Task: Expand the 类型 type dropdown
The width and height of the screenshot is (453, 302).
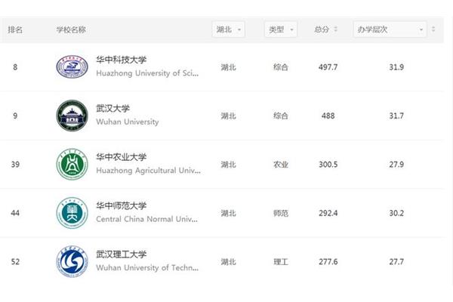Action: [281, 29]
